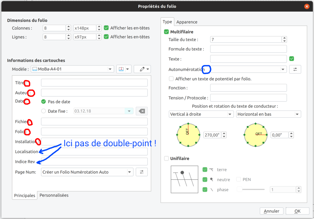Click the vertical text rotation dial
314x219 pixels.
[188, 135]
